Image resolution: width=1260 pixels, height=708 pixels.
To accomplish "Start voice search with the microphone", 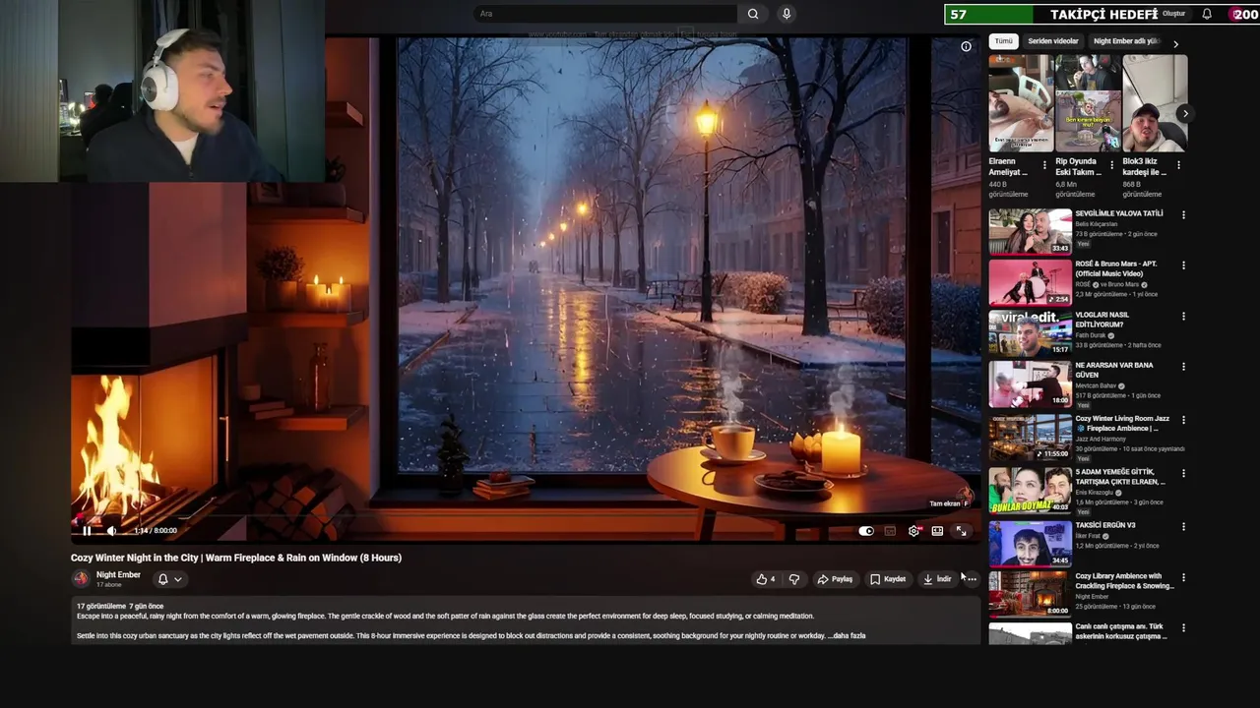I will coord(786,14).
